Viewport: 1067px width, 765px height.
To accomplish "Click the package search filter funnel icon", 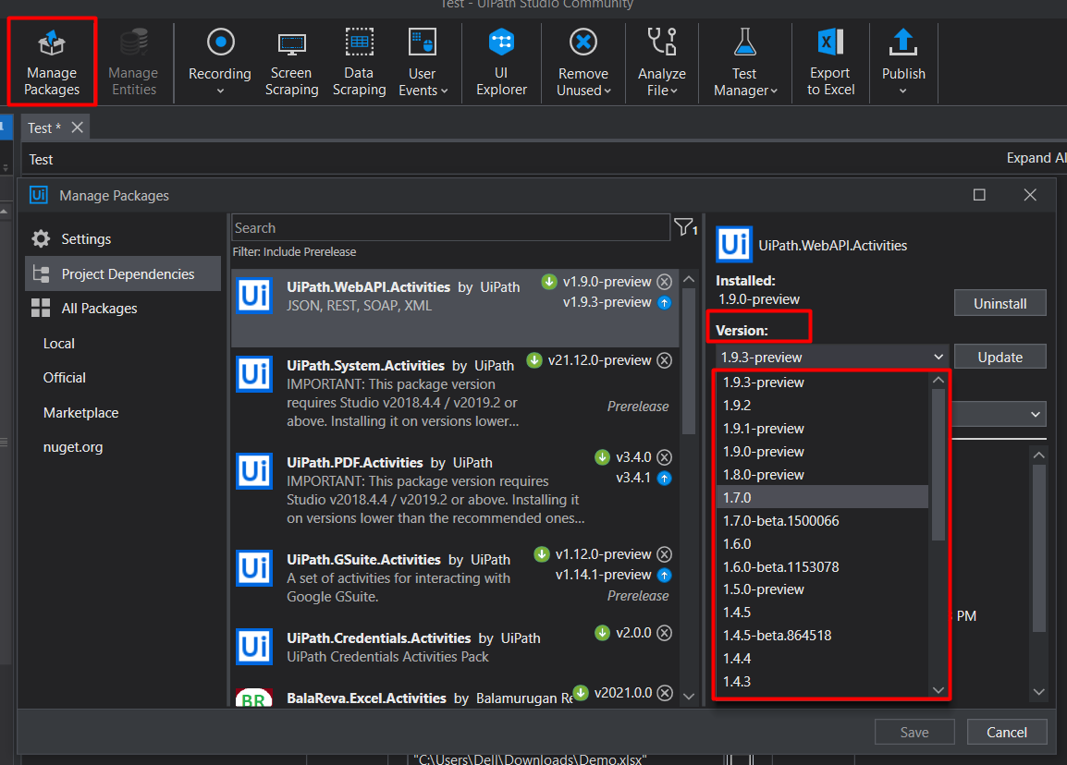I will click(683, 227).
